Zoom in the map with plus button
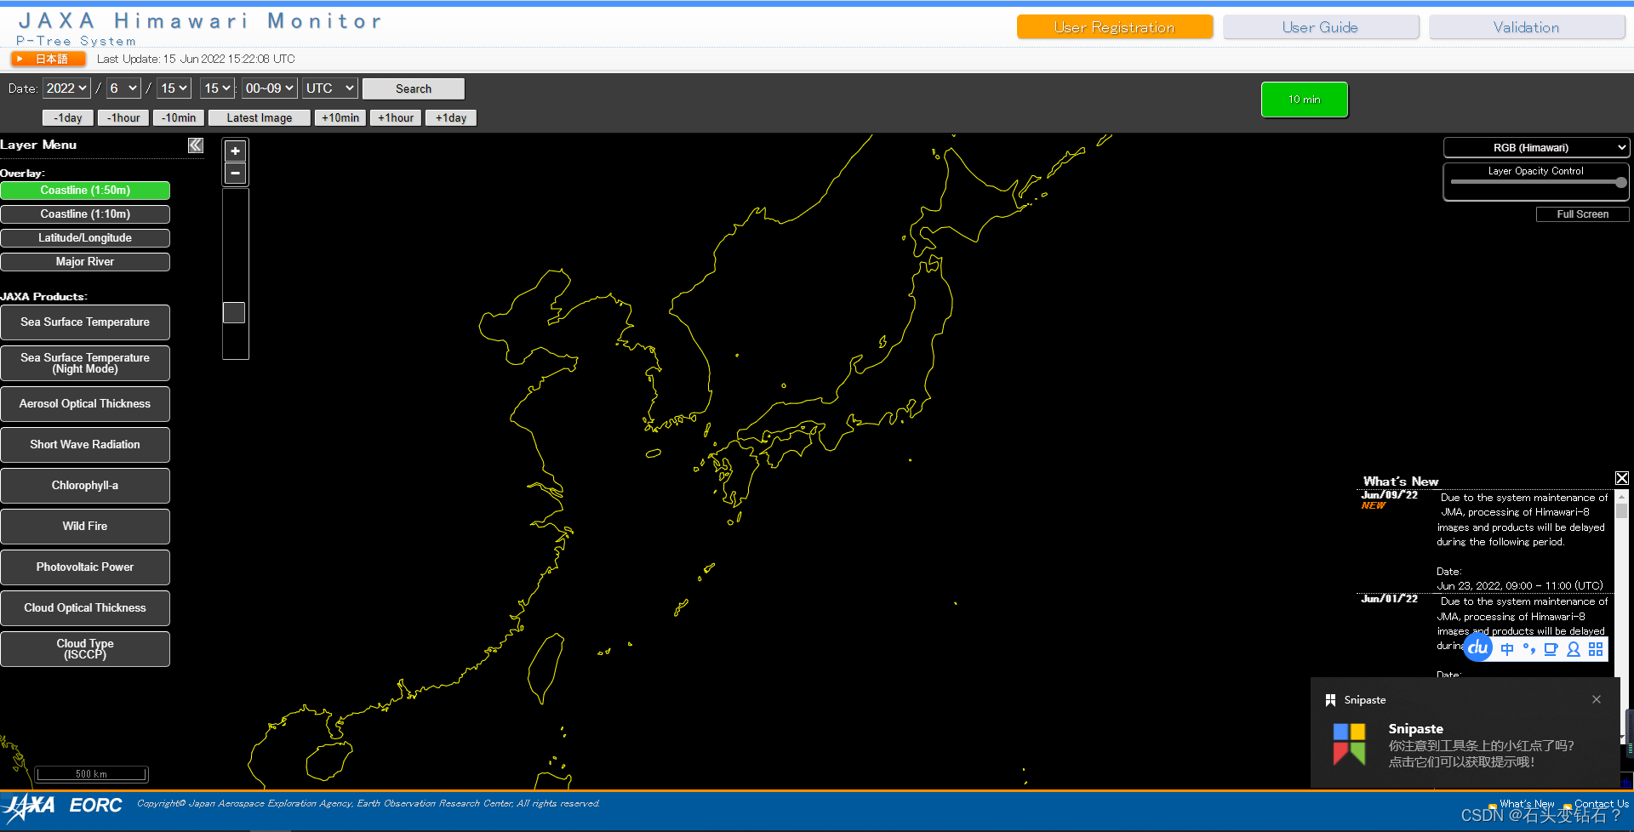The height and width of the screenshot is (832, 1634). click(235, 151)
